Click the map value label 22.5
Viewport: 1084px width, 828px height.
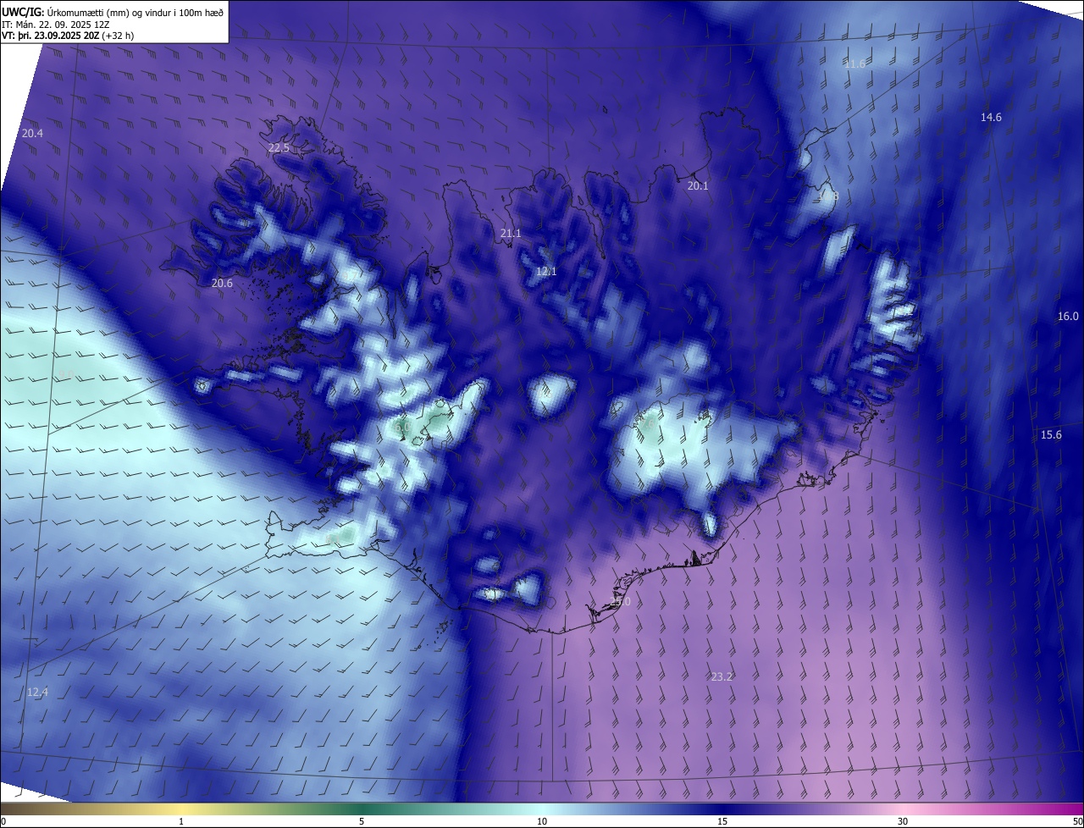pyautogui.click(x=279, y=148)
